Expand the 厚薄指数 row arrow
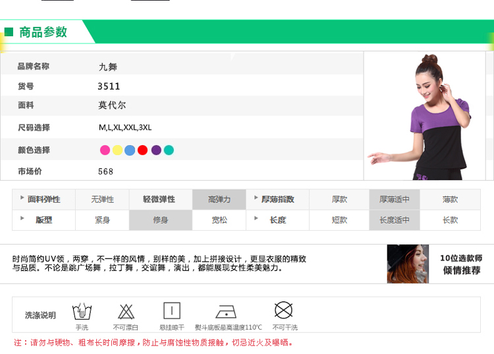This screenshot has width=494, height=354. (256, 198)
